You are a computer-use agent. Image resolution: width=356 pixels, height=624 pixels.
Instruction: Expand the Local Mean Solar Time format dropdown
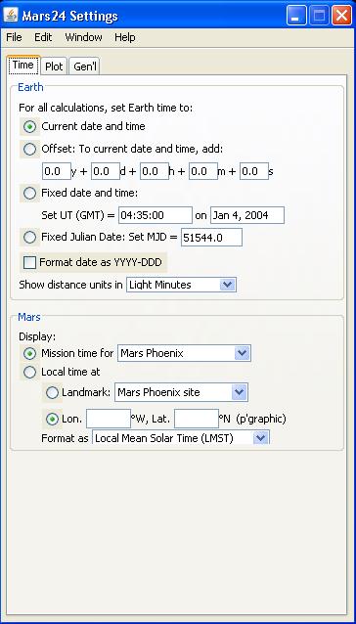[x=181, y=438]
